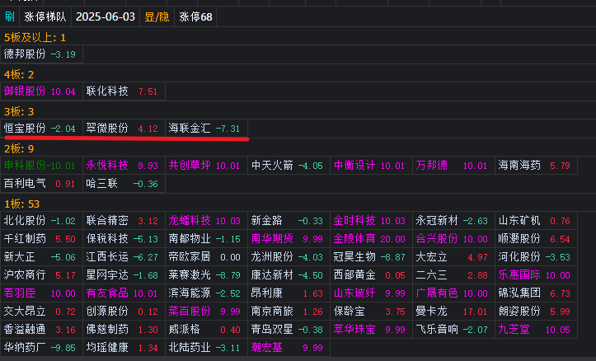Select 南都物业 stock cell
Image resolution: width=596 pixels, height=361 pixels.
pos(206,239)
